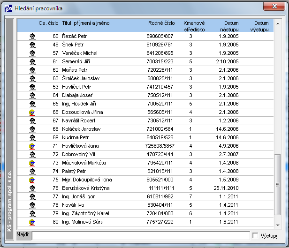Select the name Dlabaja Josef

77,95
